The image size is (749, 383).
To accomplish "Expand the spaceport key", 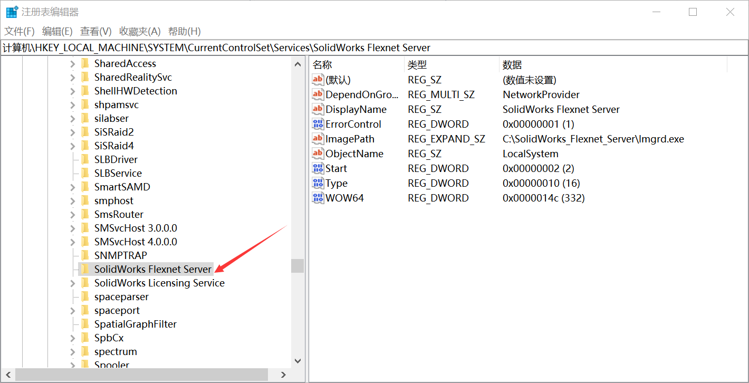I will pos(73,311).
